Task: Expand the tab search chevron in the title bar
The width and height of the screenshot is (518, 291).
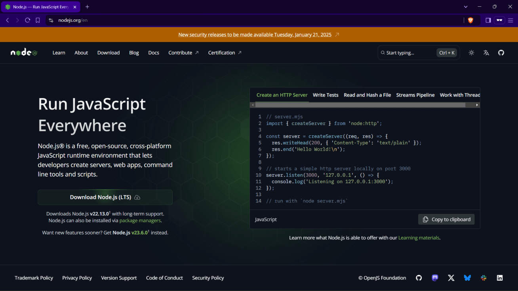Action: pyautogui.click(x=466, y=7)
